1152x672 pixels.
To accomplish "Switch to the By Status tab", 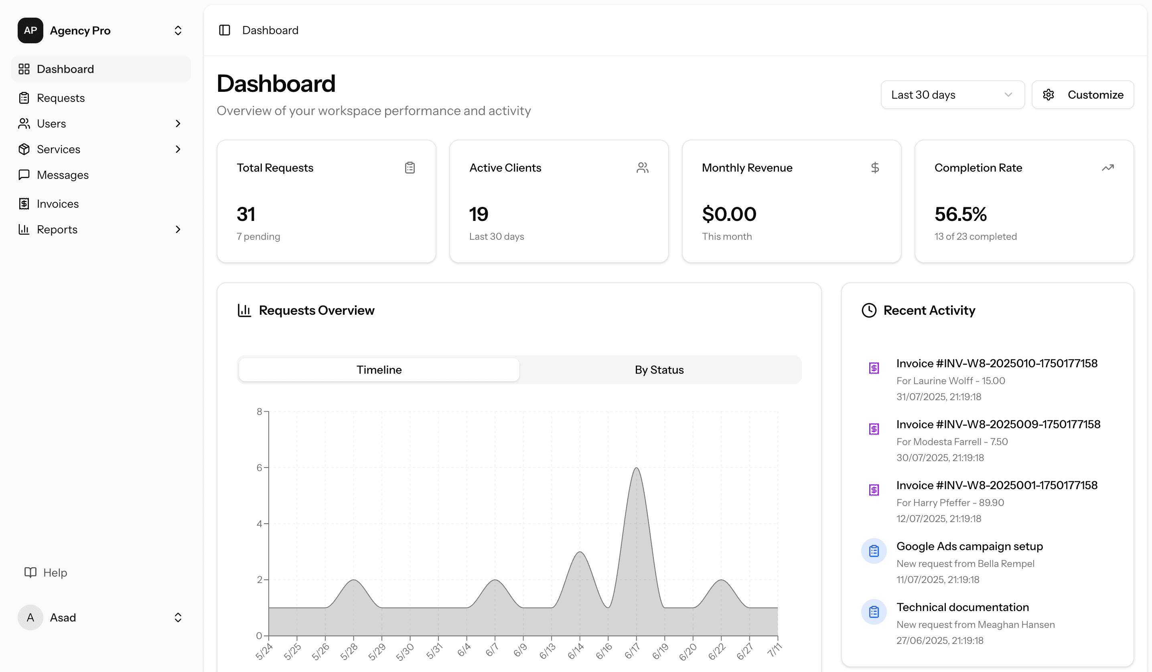I will [x=658, y=369].
